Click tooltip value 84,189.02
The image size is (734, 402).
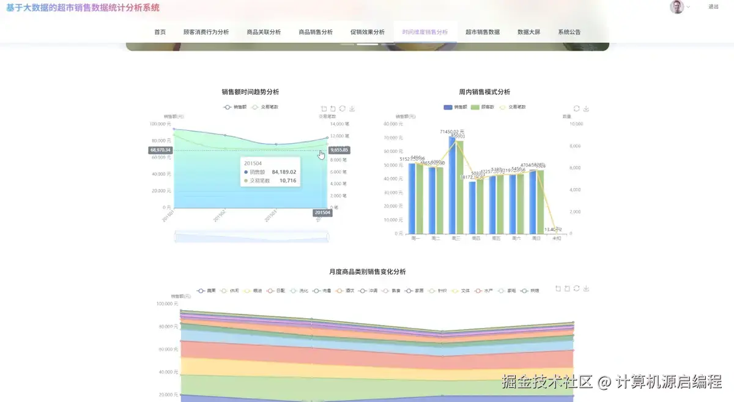pos(284,172)
